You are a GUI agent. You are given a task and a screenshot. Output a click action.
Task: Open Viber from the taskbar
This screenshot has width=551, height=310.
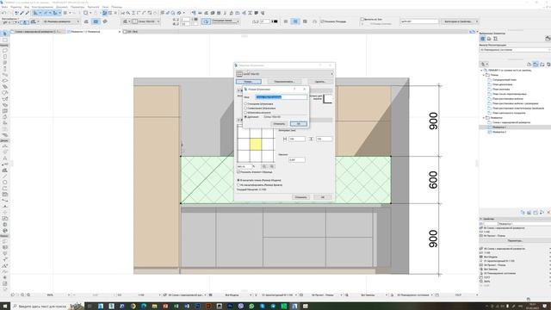point(241,307)
